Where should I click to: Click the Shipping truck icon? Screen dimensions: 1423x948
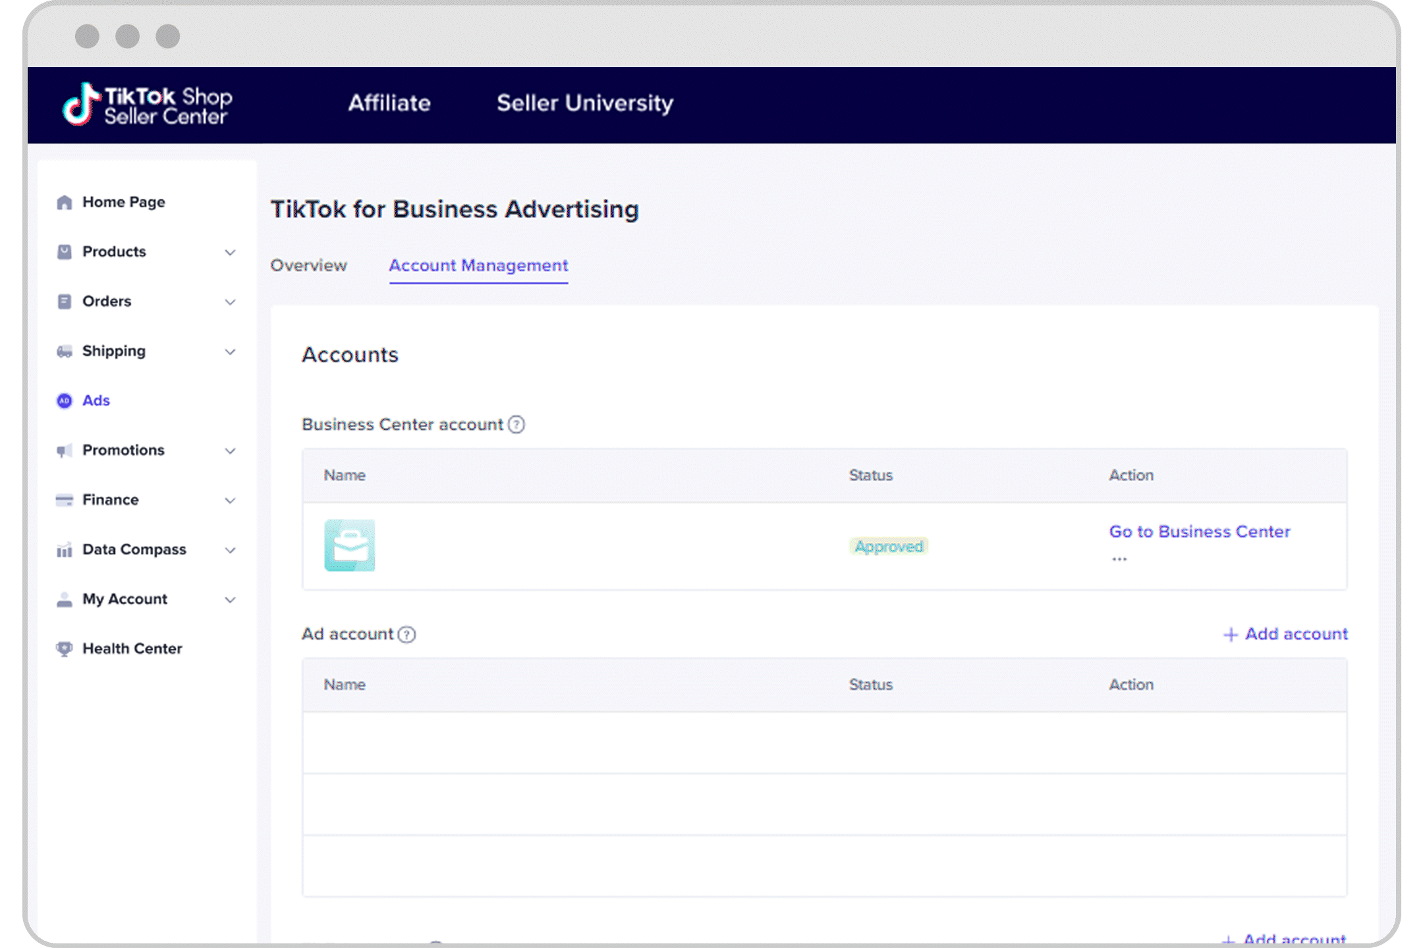(64, 352)
